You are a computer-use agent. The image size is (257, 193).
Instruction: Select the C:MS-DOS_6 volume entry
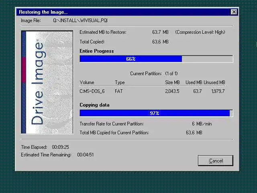pos(92,91)
